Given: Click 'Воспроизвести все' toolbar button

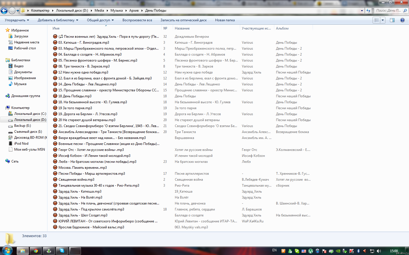Looking at the screenshot, I should click(x=137, y=20).
